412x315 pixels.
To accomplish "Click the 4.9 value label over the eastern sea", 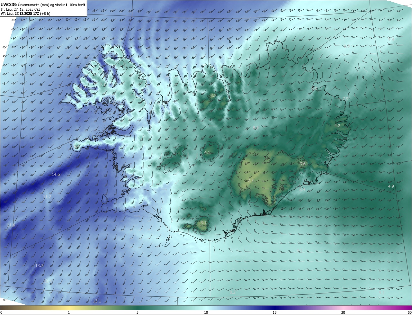I will click(x=391, y=186).
